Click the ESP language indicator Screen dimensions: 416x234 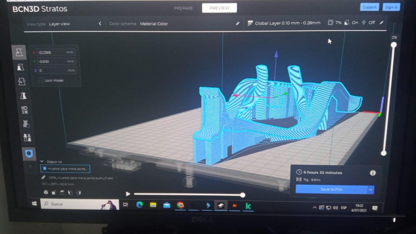click(344, 208)
